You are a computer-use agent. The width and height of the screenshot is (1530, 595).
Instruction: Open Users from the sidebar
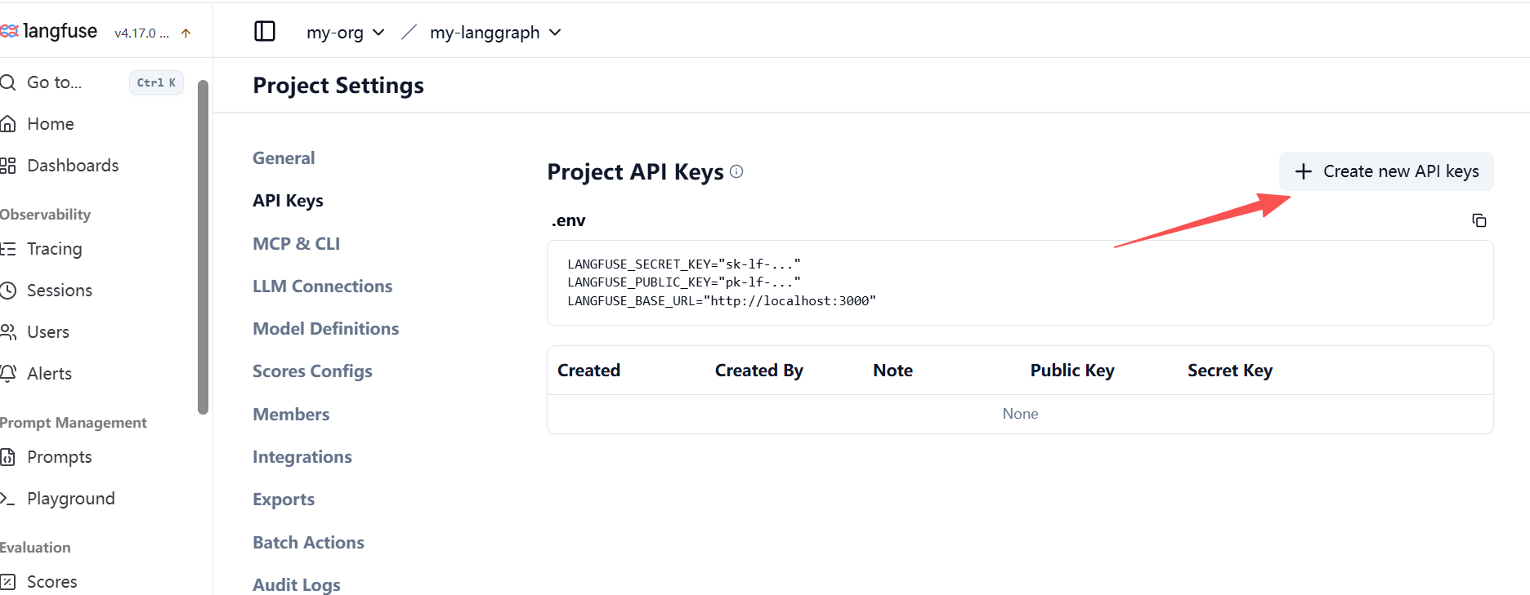point(48,332)
